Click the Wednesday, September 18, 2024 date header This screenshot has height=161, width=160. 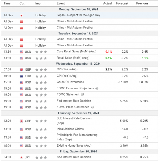[x=78, y=64]
